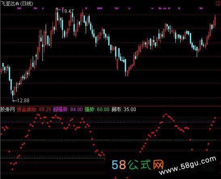Click the 12.88 low price annotation
221x179 pixels.
[x=23, y=101]
